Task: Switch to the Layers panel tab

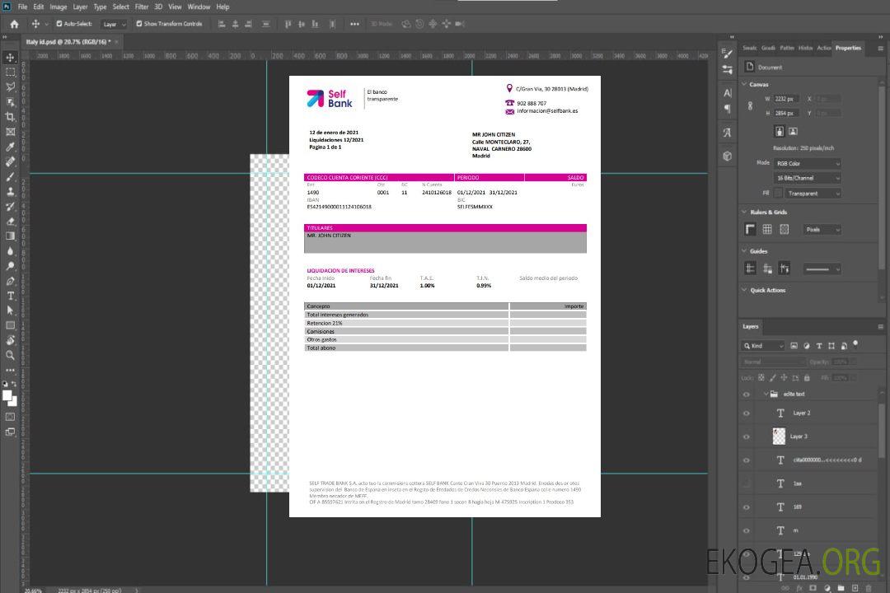Action: tap(751, 326)
